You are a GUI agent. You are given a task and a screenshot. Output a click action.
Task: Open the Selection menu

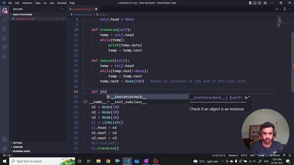coord(27,3)
